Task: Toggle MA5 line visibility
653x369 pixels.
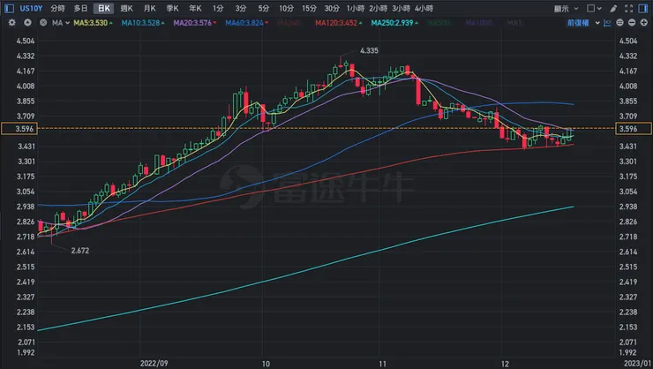Action: tap(93, 23)
